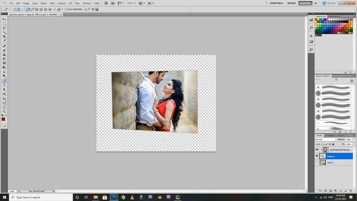Open layer Opacity slider arrow
Screen dimensions: 357x201
coord(354,140)
